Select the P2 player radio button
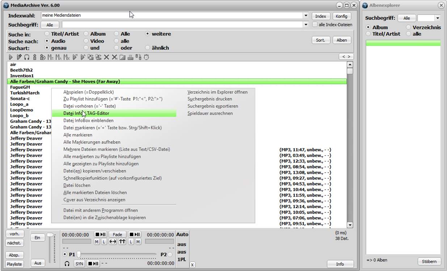Image resolution: width=447 pixels, height=271 pixels. pos(170,254)
